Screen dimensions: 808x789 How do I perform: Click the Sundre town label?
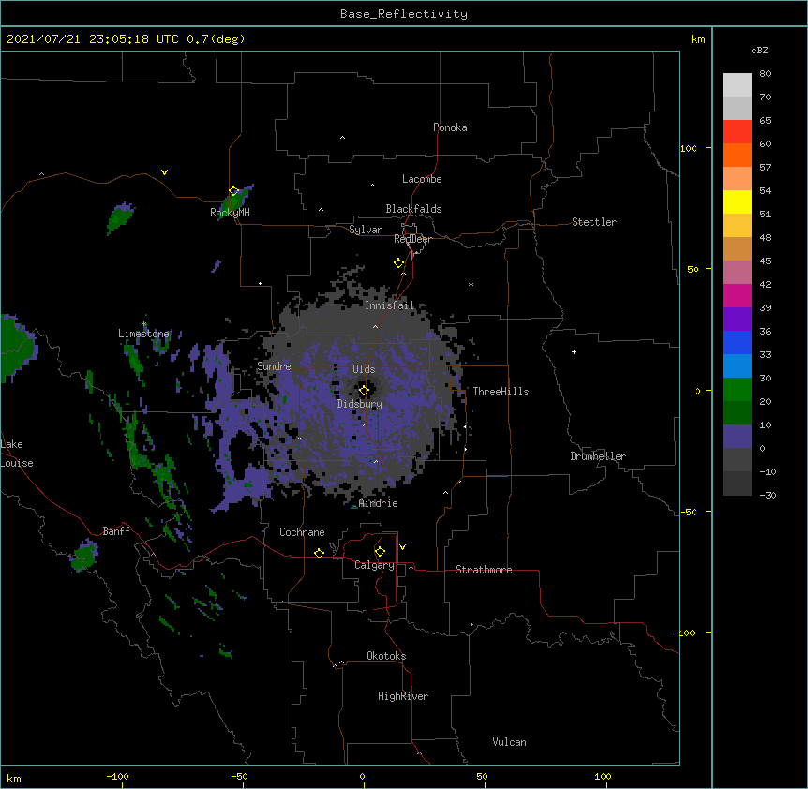point(274,366)
